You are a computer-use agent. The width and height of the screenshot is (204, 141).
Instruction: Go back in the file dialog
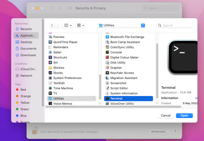[52, 25]
